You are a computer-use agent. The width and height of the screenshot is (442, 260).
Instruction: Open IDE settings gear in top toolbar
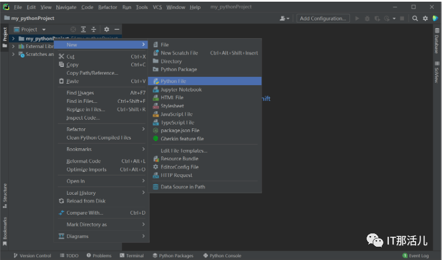(x=425, y=19)
